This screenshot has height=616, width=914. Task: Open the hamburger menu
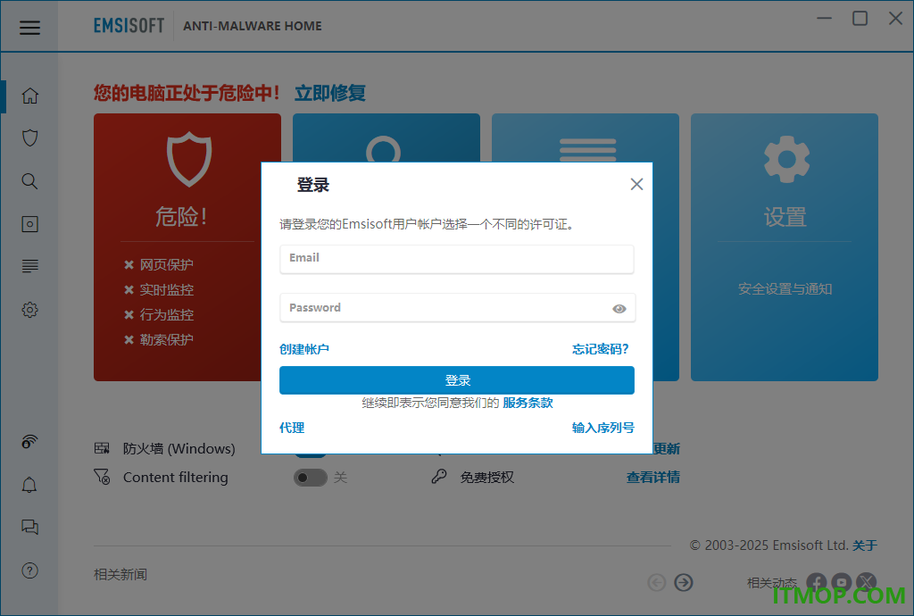click(x=29, y=28)
